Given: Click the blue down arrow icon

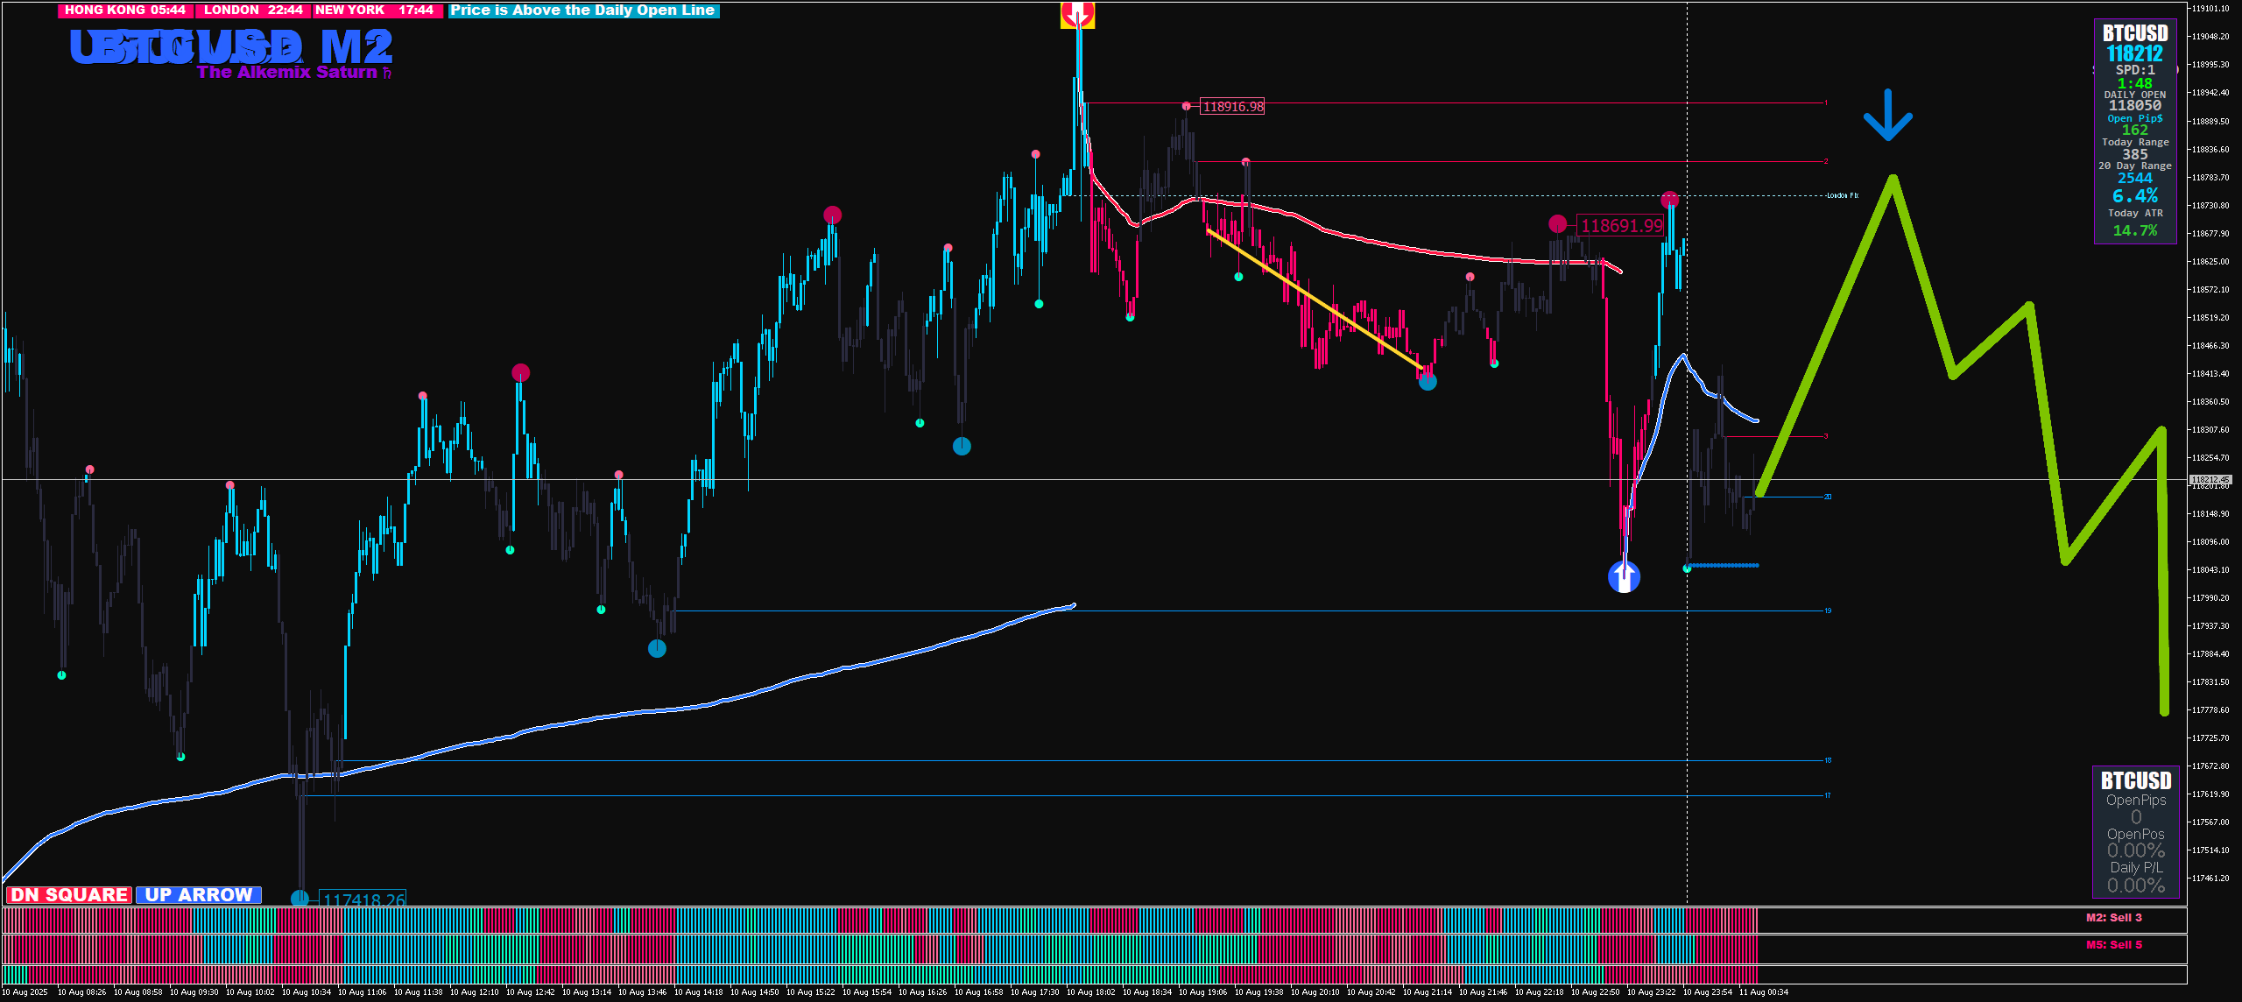Looking at the screenshot, I should pos(1887,116).
